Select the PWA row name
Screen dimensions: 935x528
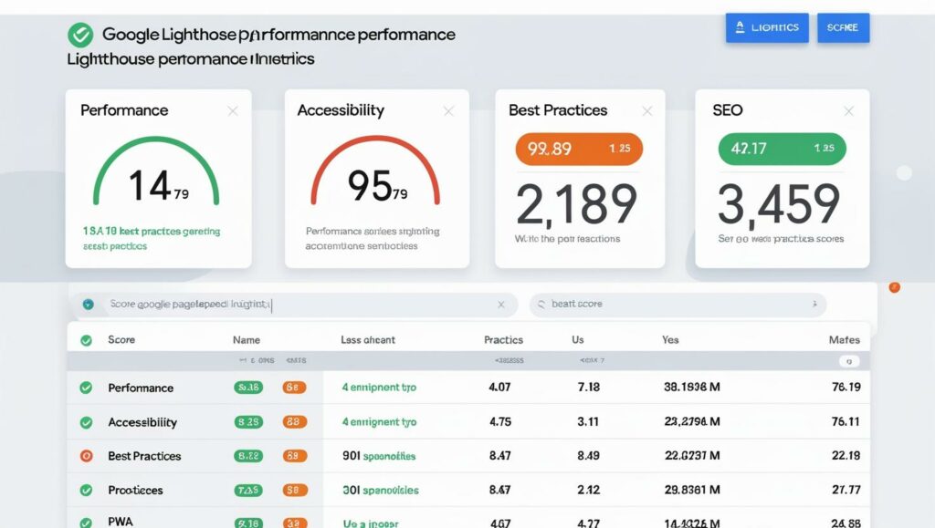(121, 522)
